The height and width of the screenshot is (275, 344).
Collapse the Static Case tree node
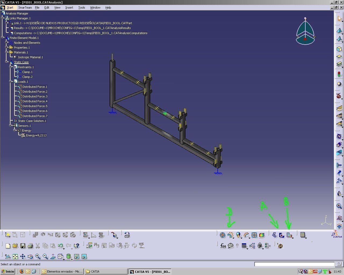coord(7,62)
